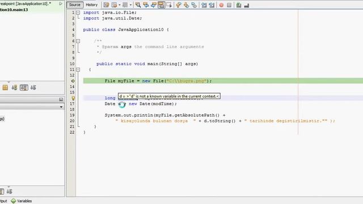Viewport: 363px width, 204px height.
Task: Toggle bookmark on current line
Action: pos(194,5)
